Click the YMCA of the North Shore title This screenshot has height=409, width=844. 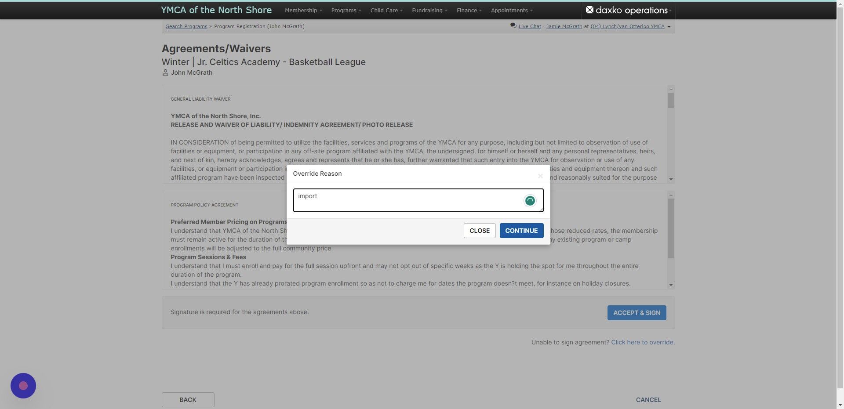[x=216, y=10]
